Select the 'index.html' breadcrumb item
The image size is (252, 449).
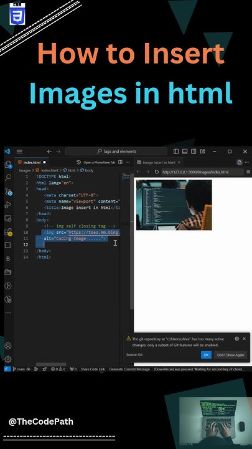coord(47,170)
